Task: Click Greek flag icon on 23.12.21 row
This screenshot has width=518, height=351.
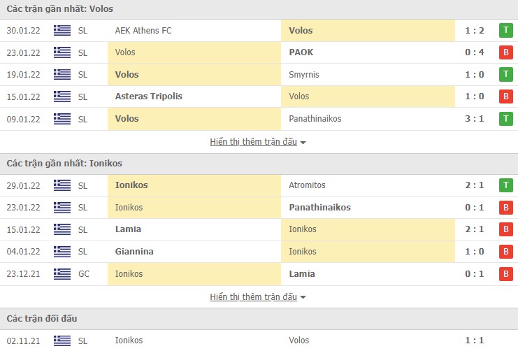Action: point(62,274)
